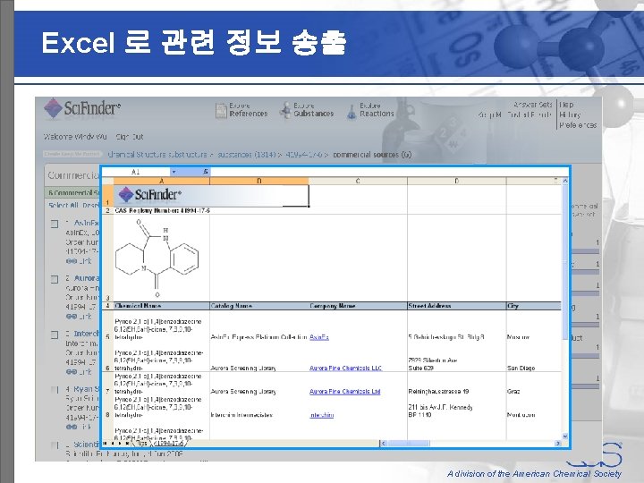Click the Excel formula bar
The image size is (644, 483).
pyautogui.click(x=388, y=172)
